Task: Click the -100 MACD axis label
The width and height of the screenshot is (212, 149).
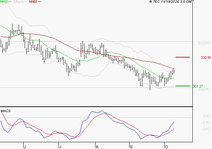Action: 205,123
